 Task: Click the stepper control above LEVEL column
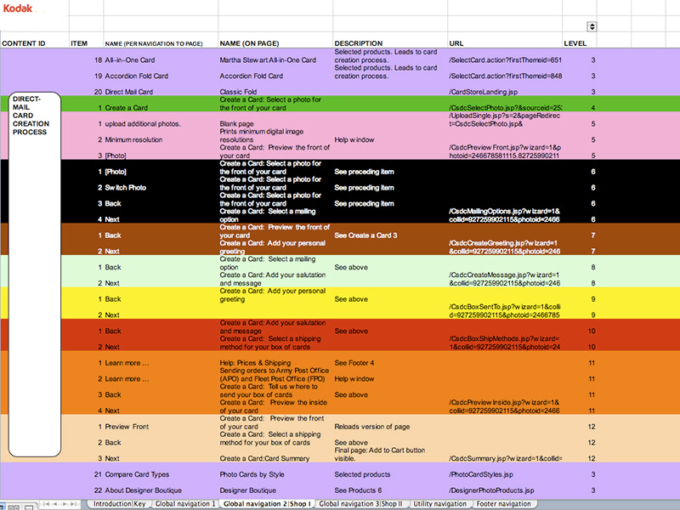click(x=592, y=26)
